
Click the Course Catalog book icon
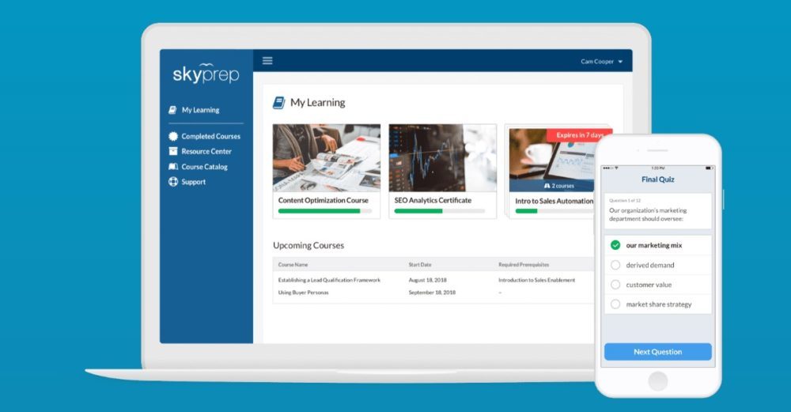[173, 167]
